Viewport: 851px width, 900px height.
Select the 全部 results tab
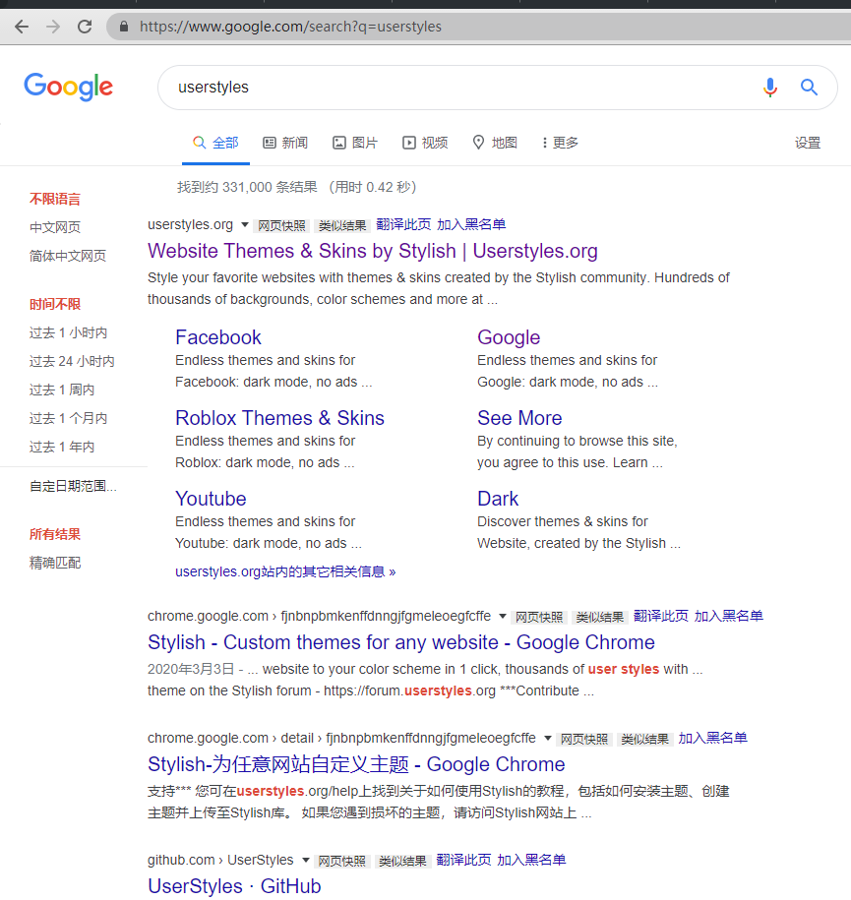(x=215, y=143)
